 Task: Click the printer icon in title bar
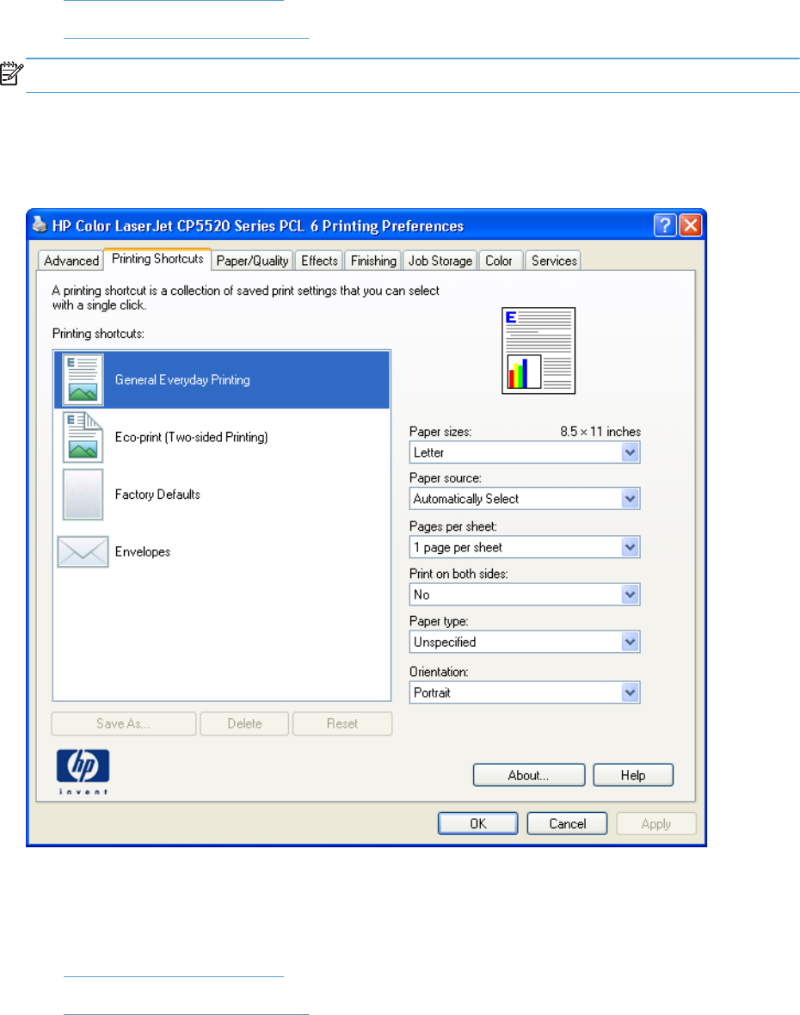40,225
